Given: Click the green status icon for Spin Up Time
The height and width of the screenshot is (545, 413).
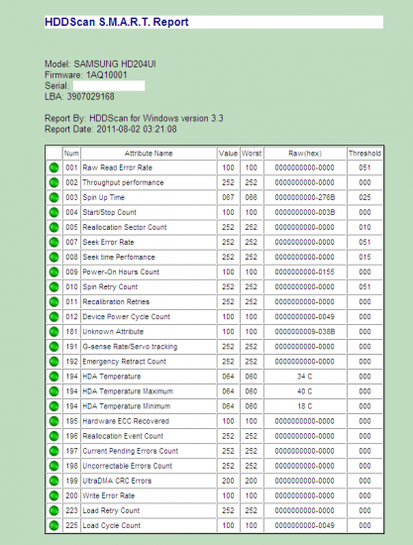Looking at the screenshot, I should pyautogui.click(x=53, y=198).
